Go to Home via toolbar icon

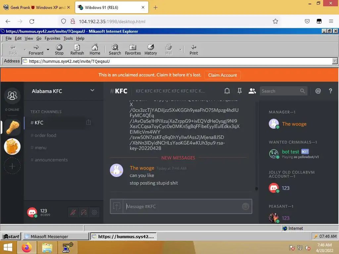tap(95, 50)
